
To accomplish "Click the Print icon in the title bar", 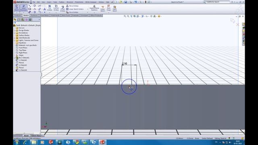I will point(131,2).
